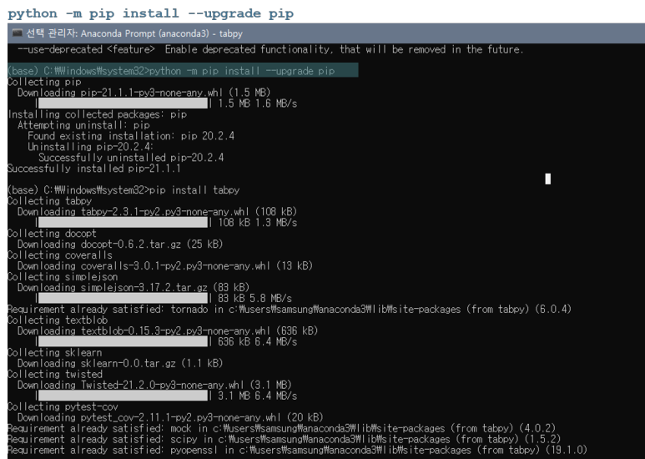The image size is (645, 459).
Task: Click the Anaconda Prompt window icon in title bar
Action: tap(17, 33)
